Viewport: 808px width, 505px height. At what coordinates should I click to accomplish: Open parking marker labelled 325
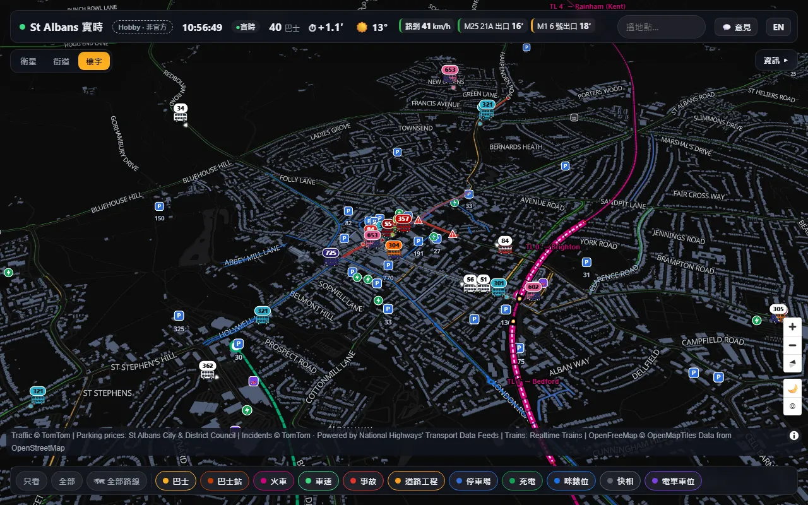tap(179, 316)
